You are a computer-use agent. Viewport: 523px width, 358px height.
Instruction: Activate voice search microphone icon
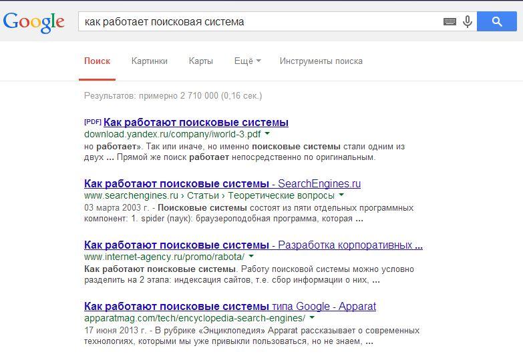(468, 21)
